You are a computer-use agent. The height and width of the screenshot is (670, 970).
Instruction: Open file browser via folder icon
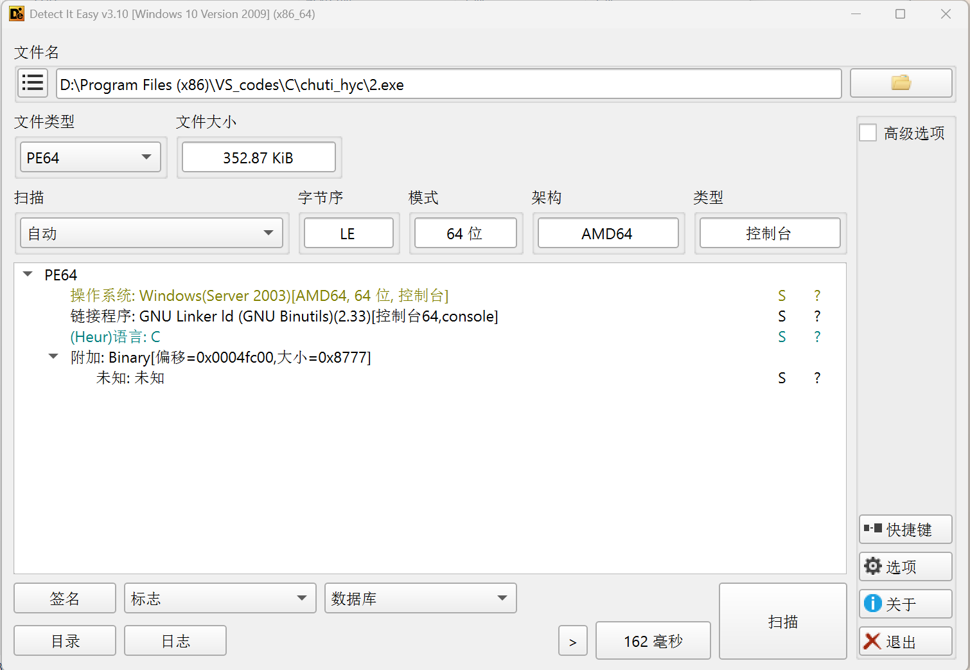tap(901, 83)
